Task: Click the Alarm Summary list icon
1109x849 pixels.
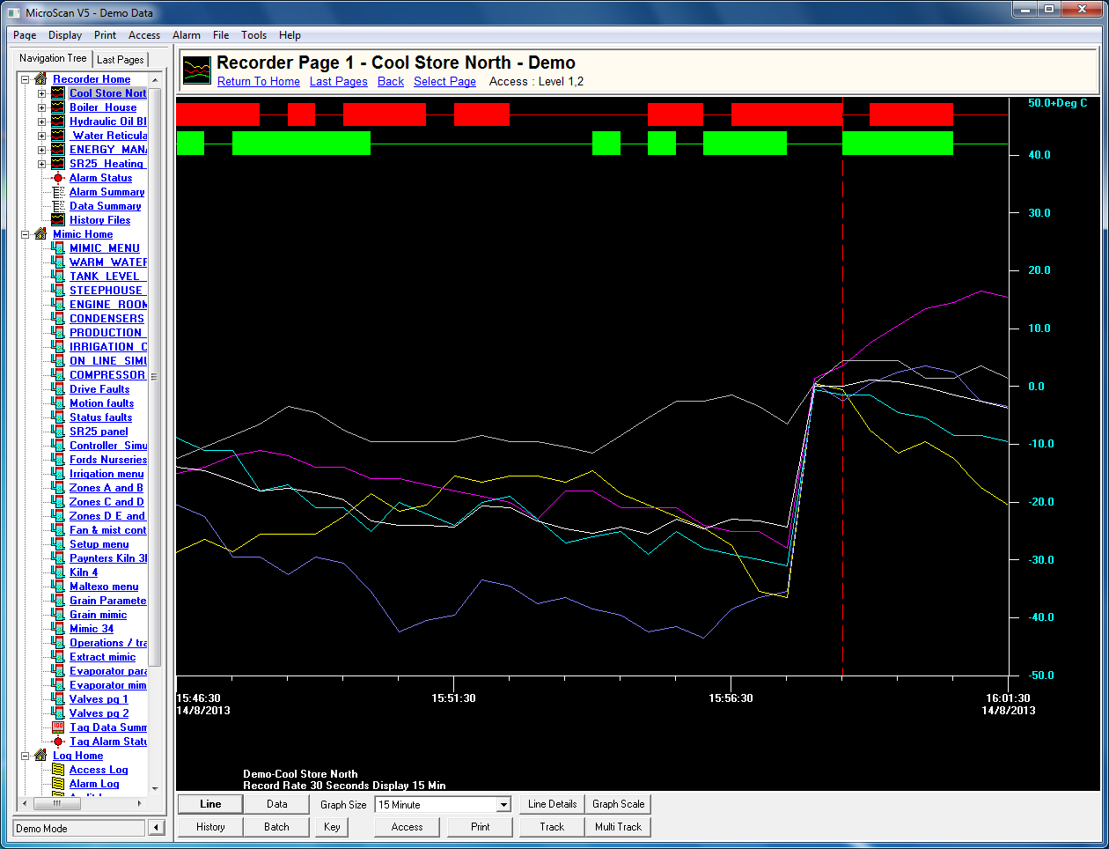Action: (x=58, y=192)
